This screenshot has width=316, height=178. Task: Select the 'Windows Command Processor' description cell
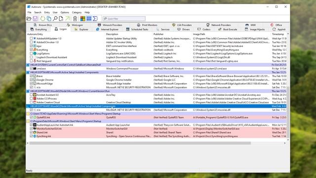[122, 69]
